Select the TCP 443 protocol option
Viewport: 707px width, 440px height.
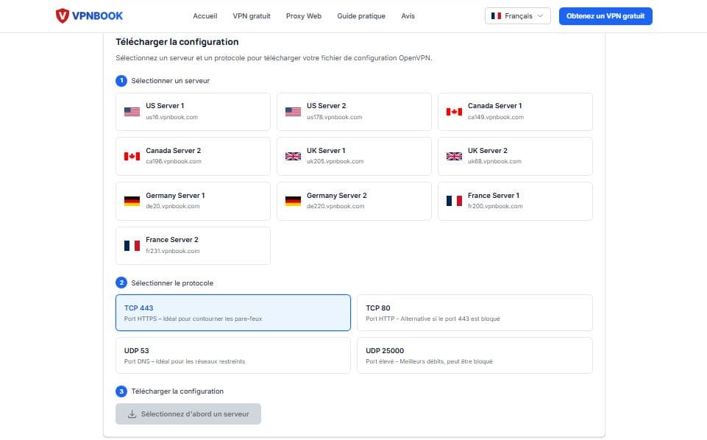[233, 313]
